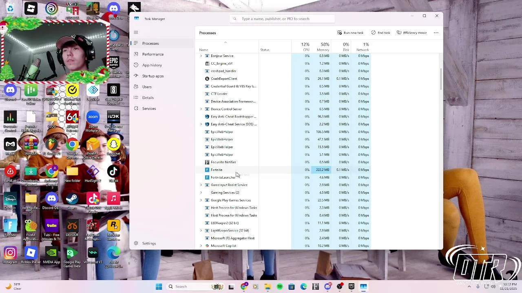The image size is (522, 293).
Task: Open the TikTok desktop icon
Action: pos(113,174)
